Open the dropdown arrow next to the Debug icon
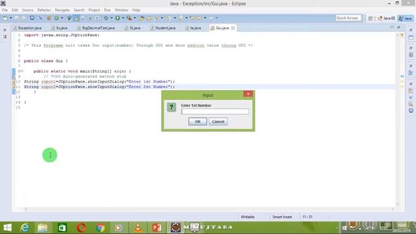 (x=111, y=18)
